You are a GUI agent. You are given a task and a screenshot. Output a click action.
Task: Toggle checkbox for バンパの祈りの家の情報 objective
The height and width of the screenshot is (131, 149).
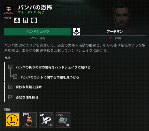coord(10,67)
